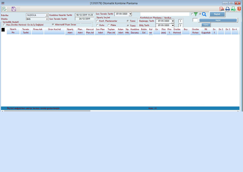Select the Plaka radio option

pos(109,25)
